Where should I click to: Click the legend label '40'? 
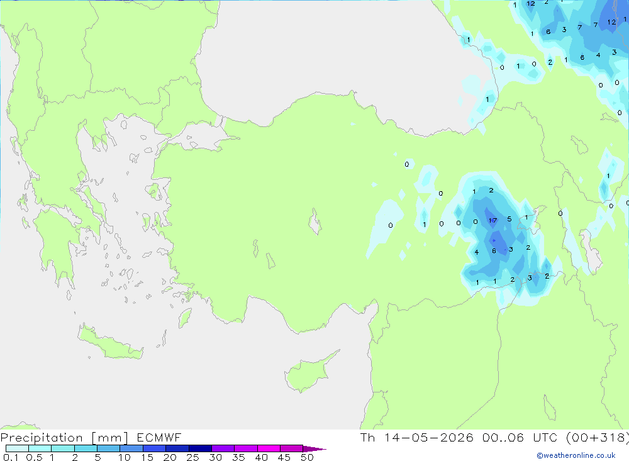click(x=261, y=457)
